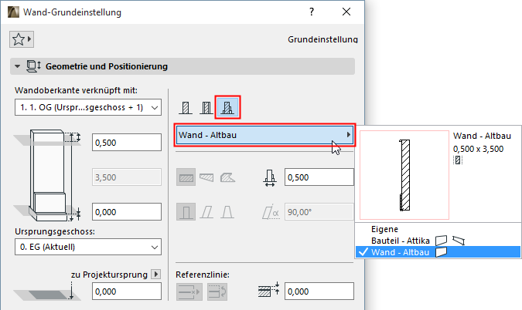Select the basic wall structure icon

pos(186,107)
